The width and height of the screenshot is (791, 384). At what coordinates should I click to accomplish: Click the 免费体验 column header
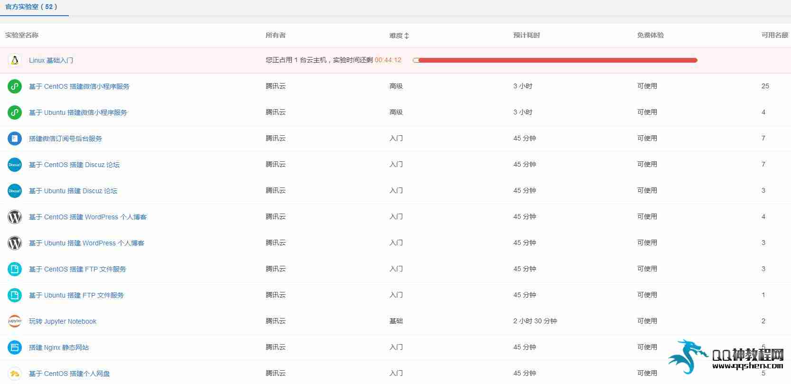651,35
